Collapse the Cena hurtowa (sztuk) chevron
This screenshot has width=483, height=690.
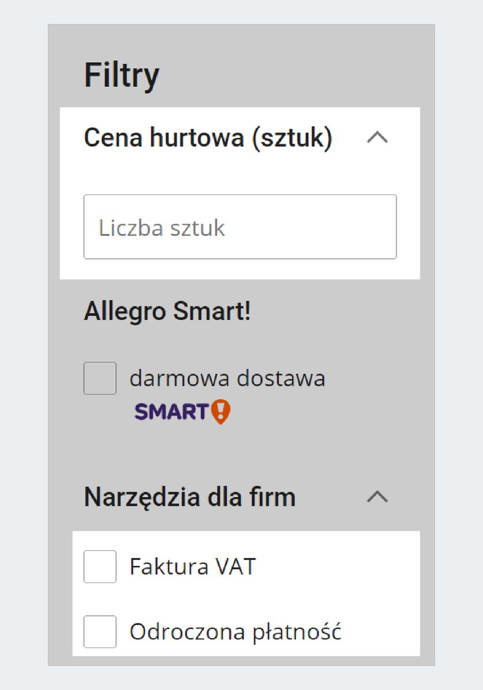pos(377,138)
